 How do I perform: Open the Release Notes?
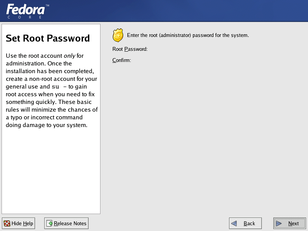(66, 223)
